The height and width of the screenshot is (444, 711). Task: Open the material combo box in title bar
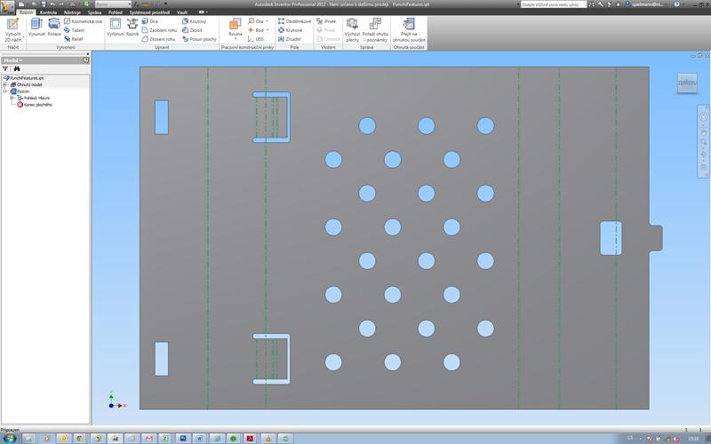click(x=114, y=4)
